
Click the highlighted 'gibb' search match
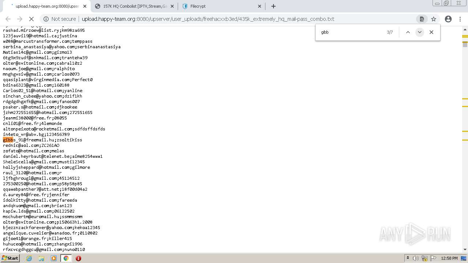point(8,140)
